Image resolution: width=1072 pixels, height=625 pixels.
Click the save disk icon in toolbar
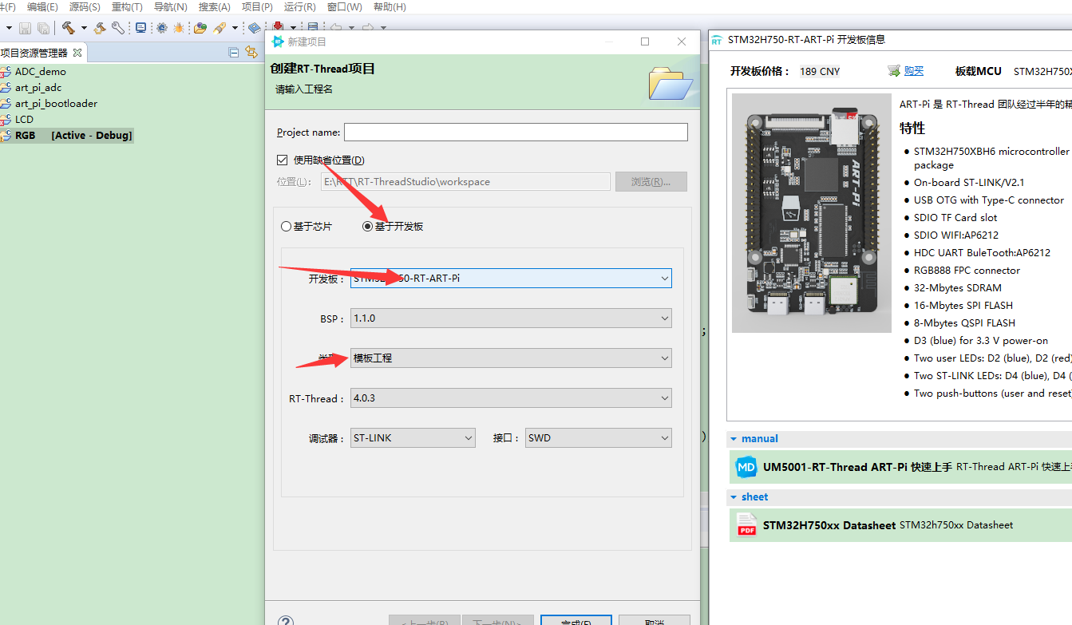click(26, 28)
